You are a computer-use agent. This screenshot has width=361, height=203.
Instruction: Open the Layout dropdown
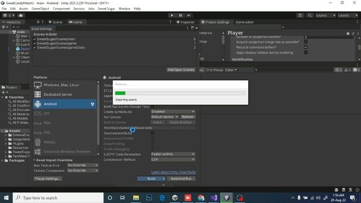[347, 15]
